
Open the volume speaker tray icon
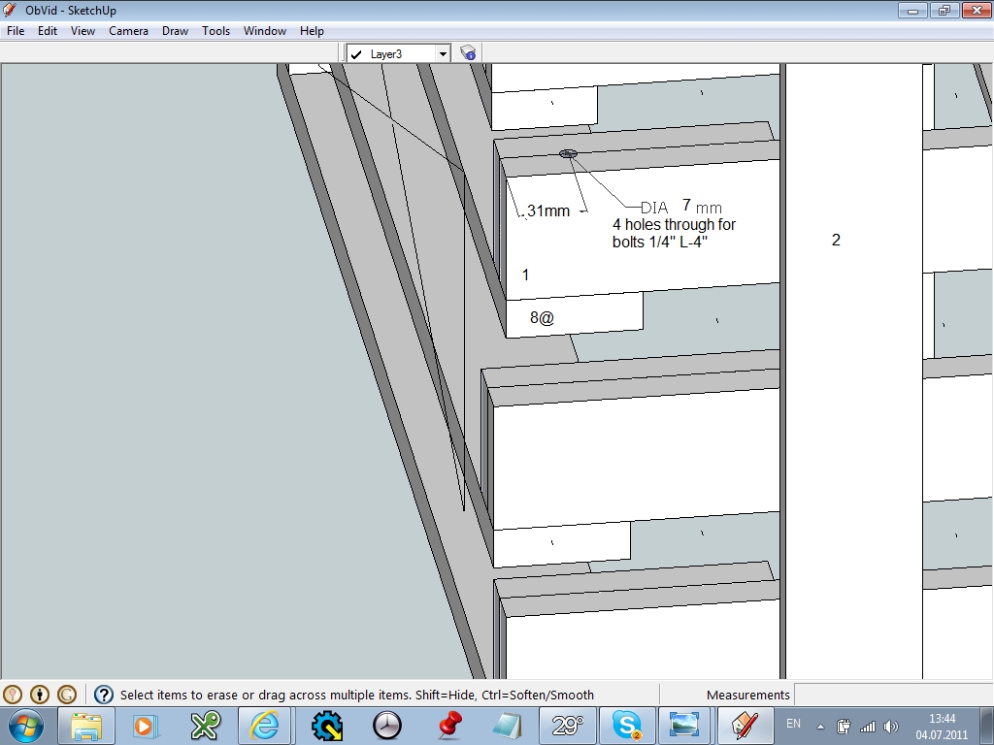point(891,727)
